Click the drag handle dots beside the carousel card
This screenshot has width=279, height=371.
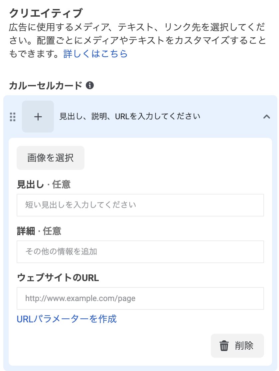click(x=13, y=117)
